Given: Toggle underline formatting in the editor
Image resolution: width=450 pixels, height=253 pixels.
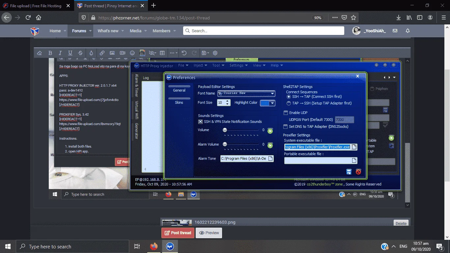Looking at the screenshot, I should pos(70,53).
